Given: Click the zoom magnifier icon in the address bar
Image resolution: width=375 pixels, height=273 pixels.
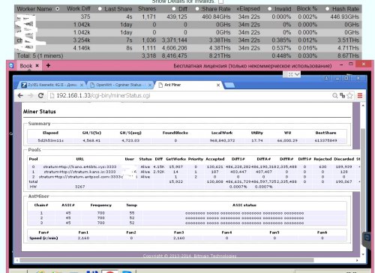Looking at the screenshot, I should [x=335, y=95].
